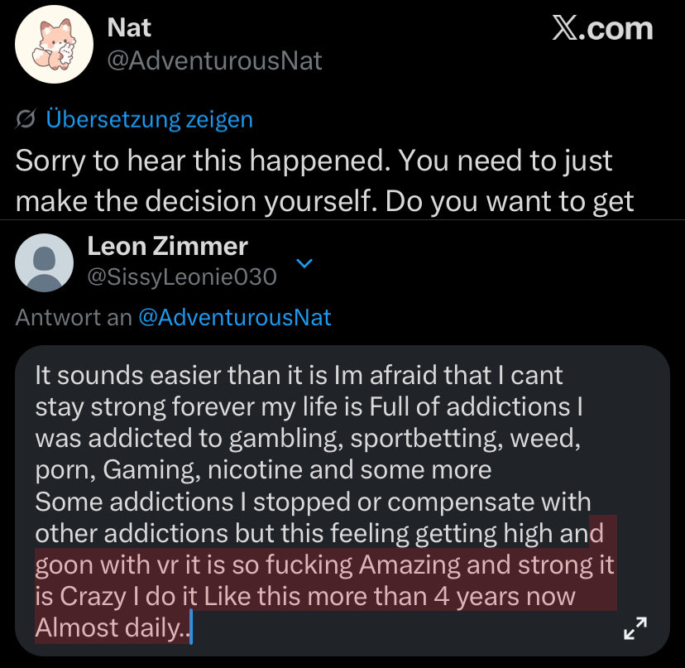This screenshot has width=685, height=668.
Task: Place cursor in the reply text field
Action: point(342,501)
